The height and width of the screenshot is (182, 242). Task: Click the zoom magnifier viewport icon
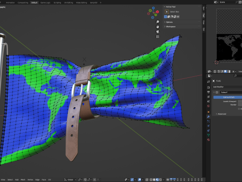[158, 22]
